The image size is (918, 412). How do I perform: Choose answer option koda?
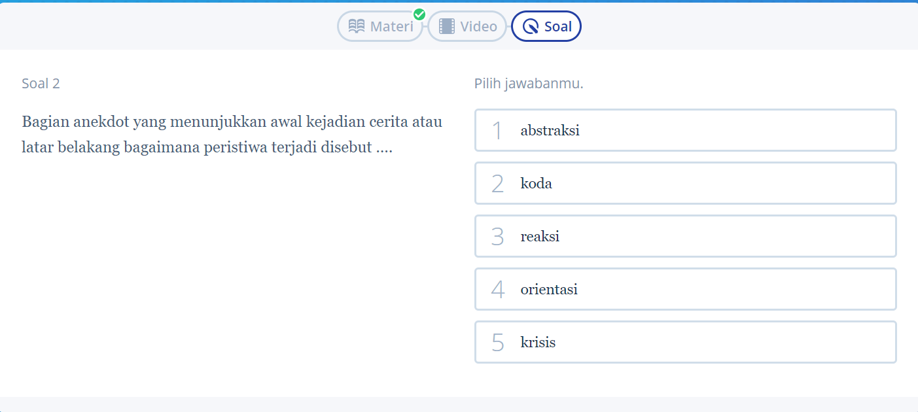[685, 183]
